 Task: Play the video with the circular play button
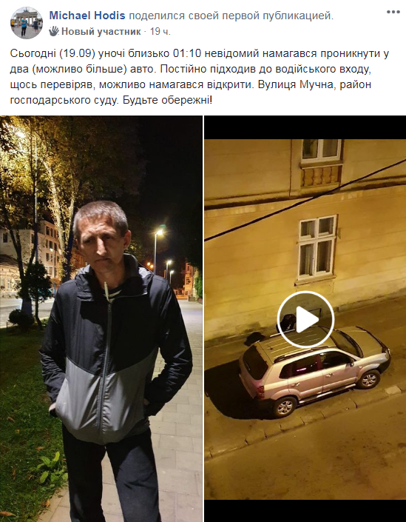coord(305,320)
